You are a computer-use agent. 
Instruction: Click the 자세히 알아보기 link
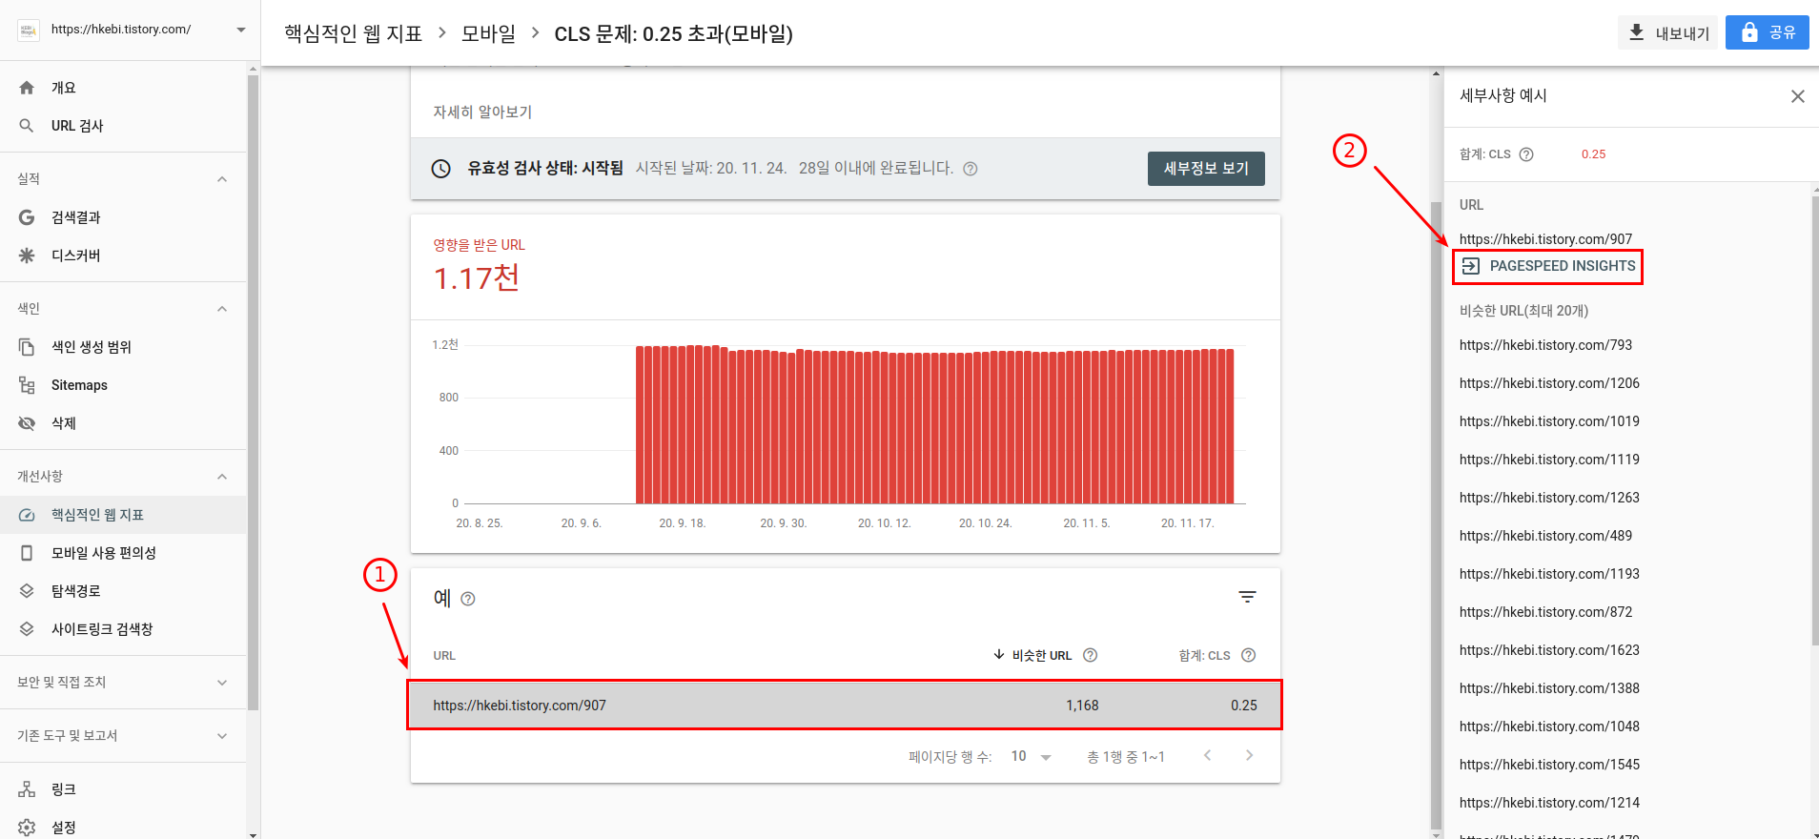[x=482, y=113]
